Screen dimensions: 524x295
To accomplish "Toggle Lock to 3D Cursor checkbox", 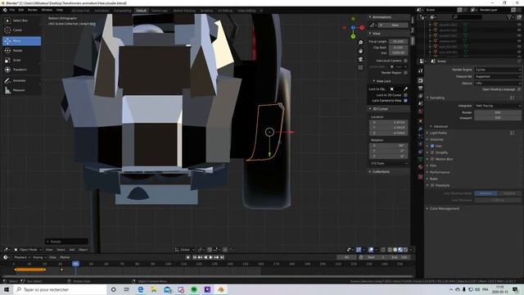I will pos(405,95).
